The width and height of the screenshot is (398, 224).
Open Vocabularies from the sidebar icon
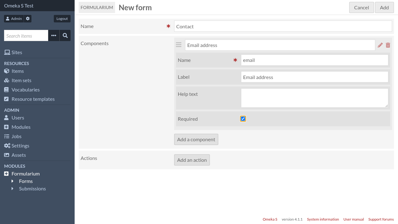(x=7, y=90)
